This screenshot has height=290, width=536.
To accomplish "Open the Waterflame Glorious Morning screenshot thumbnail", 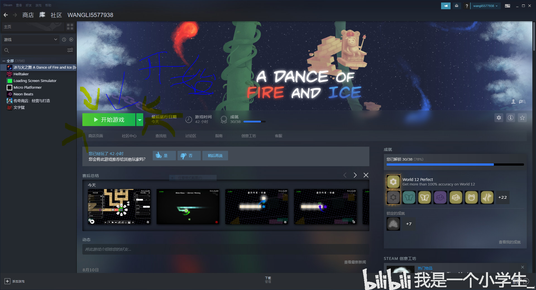I will (x=188, y=207).
